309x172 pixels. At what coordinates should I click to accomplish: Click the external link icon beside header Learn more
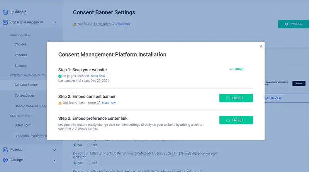[x=113, y=24]
